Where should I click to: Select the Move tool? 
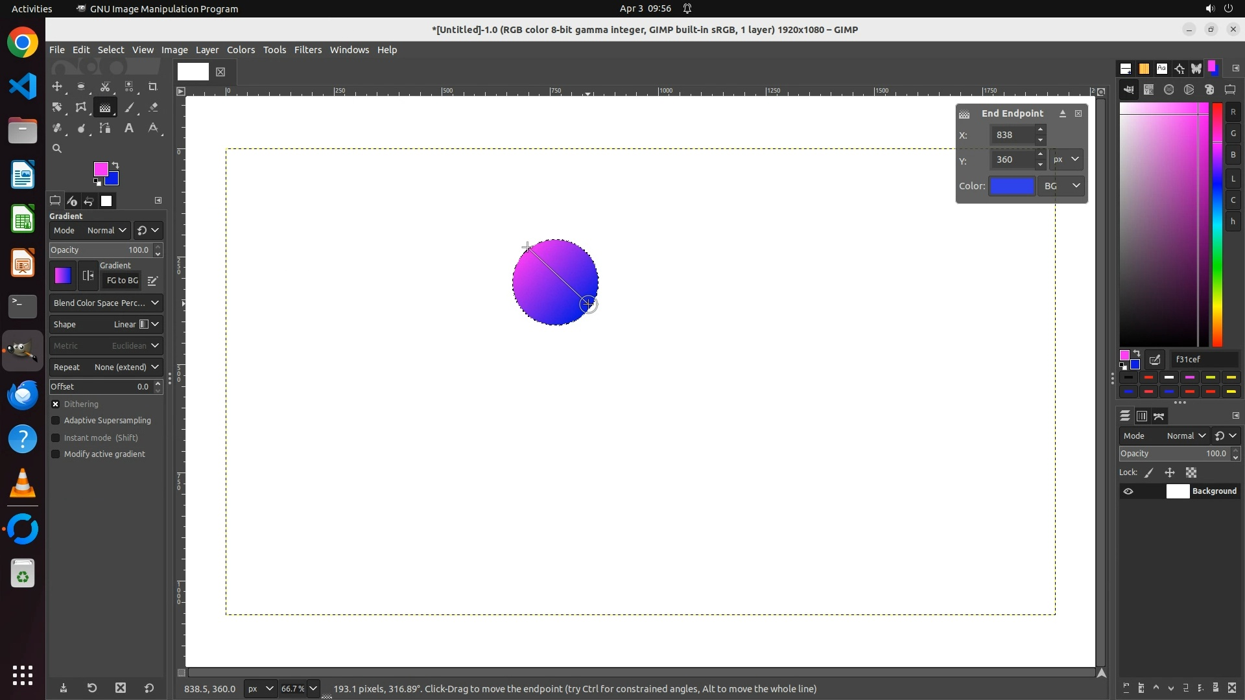point(57,86)
